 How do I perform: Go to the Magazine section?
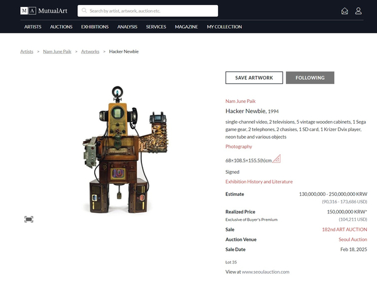click(186, 27)
